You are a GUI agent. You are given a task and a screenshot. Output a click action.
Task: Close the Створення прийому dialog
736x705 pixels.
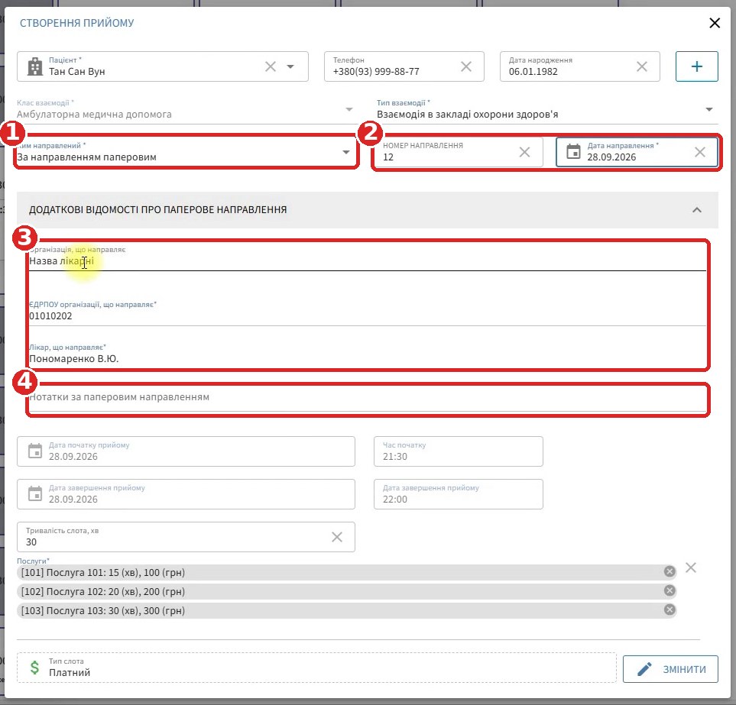[715, 23]
